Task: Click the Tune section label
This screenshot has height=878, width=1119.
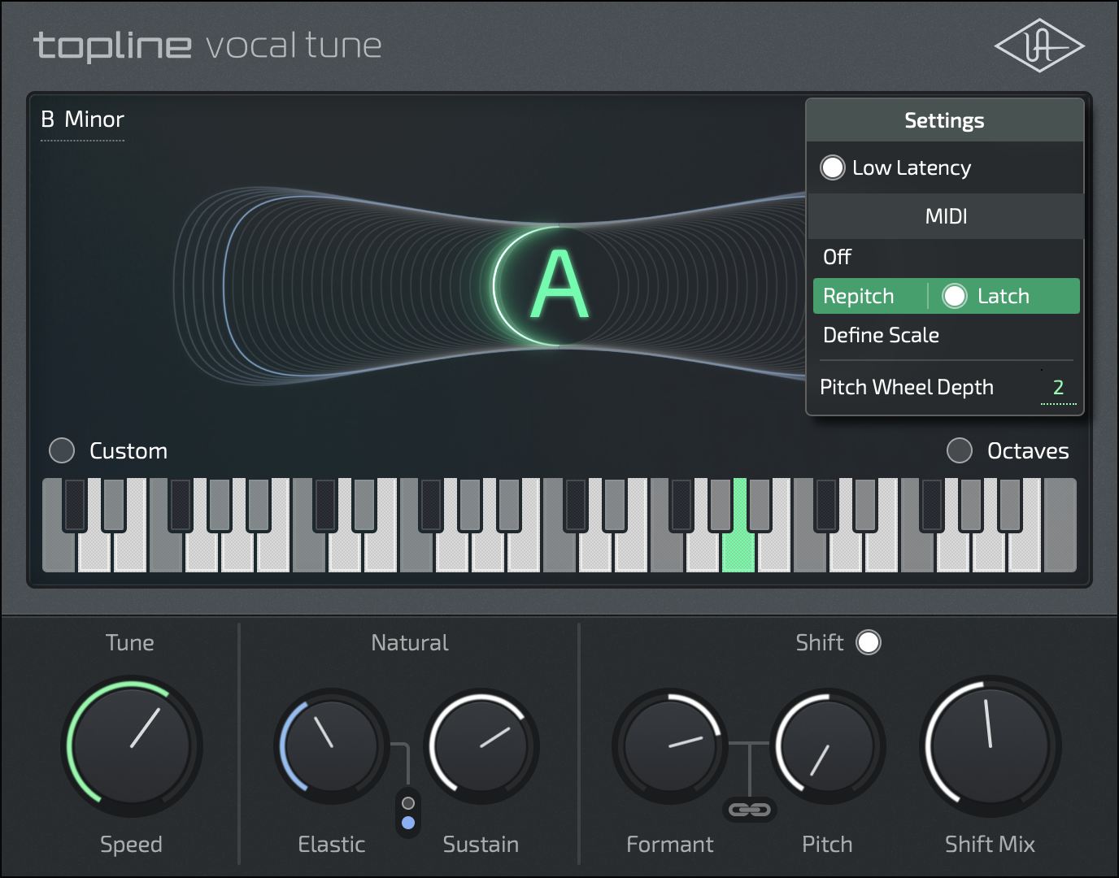Action: [130, 642]
